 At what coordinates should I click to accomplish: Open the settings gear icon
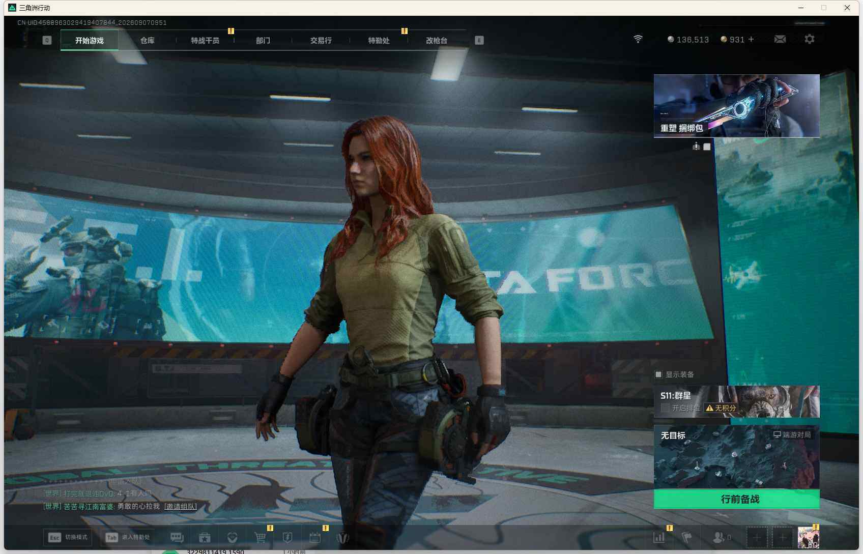click(x=809, y=39)
